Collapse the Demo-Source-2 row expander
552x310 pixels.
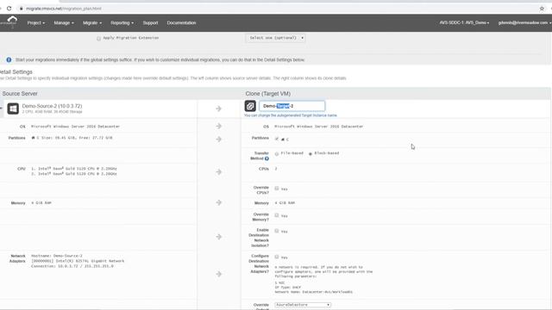tap(2, 108)
